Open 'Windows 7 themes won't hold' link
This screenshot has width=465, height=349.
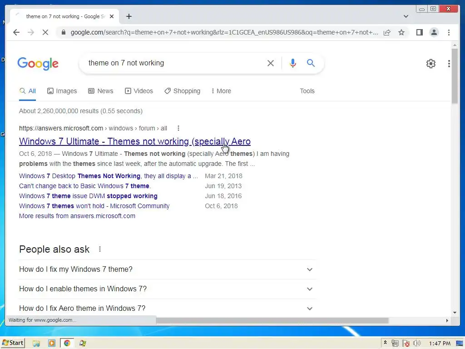coord(94,206)
